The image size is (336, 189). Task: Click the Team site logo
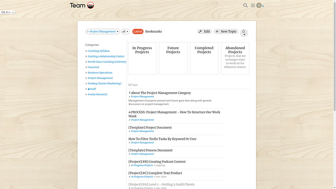click(82, 5)
